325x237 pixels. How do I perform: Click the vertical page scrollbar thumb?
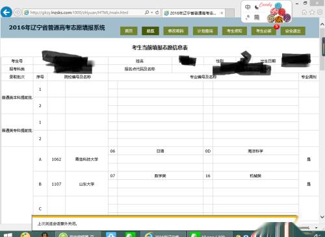[x=322, y=54]
